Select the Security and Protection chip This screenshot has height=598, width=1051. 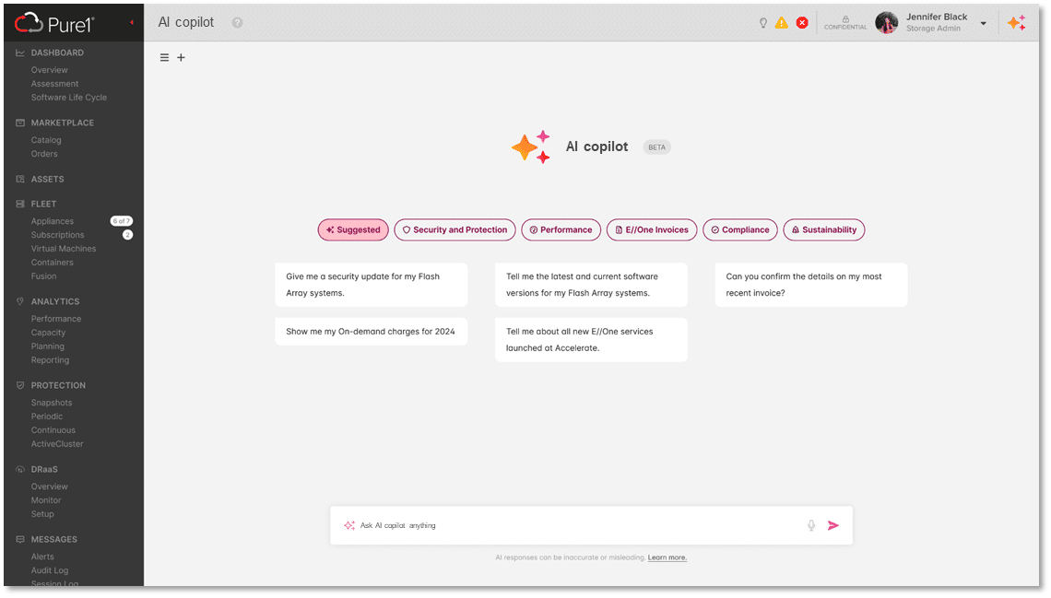455,230
